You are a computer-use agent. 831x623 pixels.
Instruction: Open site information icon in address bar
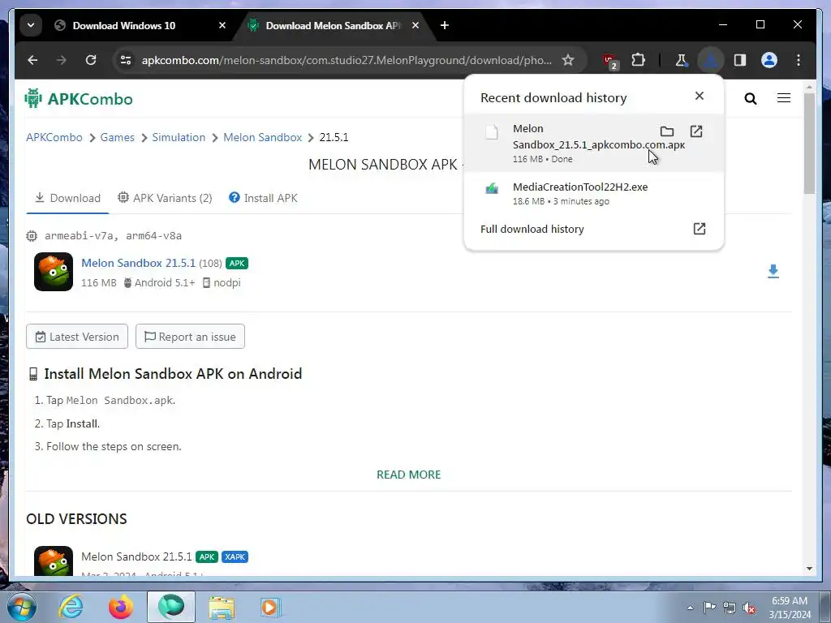tap(126, 60)
